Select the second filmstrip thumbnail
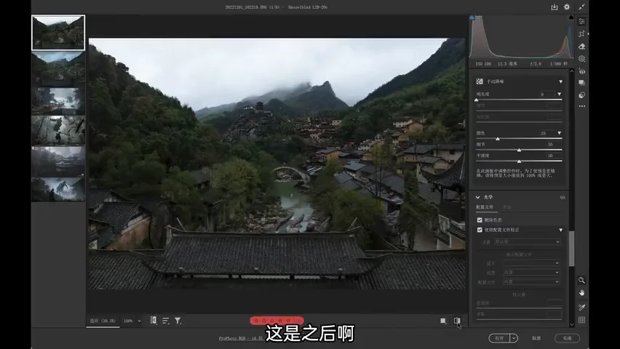Viewport: 620px width, 349px height. coord(58,68)
